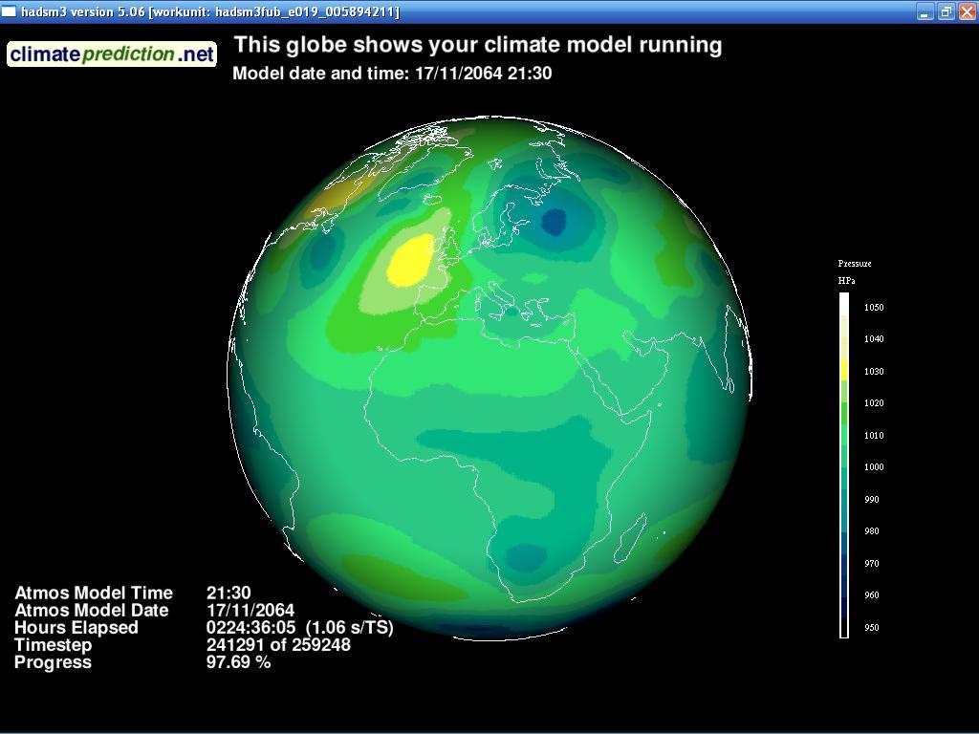Click the 97.69 % progress value
Viewport: 979px width, 734px height.
click(238, 663)
